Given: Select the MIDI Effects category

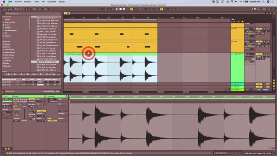Looking at the screenshot, I should coord(10,55).
